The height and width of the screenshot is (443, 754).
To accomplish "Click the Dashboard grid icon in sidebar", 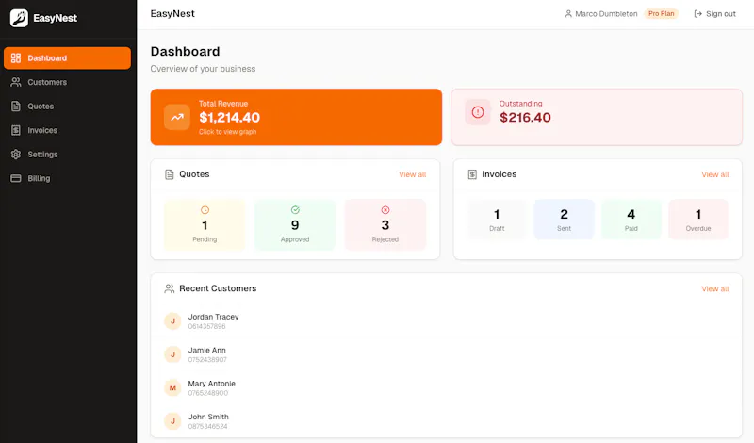I will point(16,58).
